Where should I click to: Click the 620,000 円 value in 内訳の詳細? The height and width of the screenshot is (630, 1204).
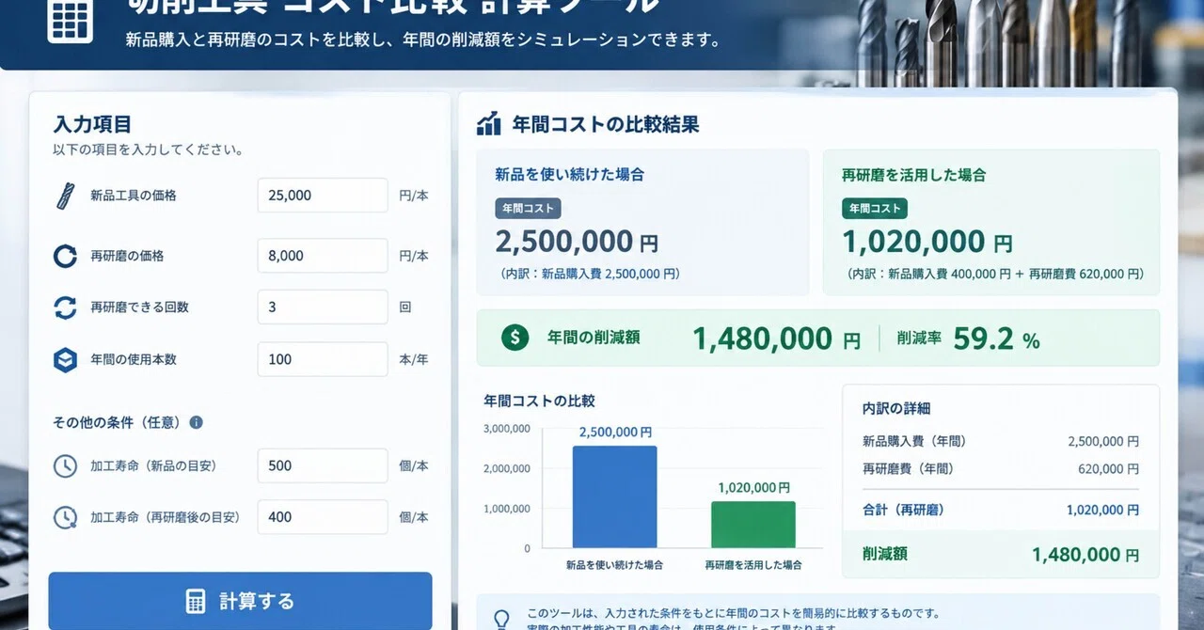[1108, 469]
